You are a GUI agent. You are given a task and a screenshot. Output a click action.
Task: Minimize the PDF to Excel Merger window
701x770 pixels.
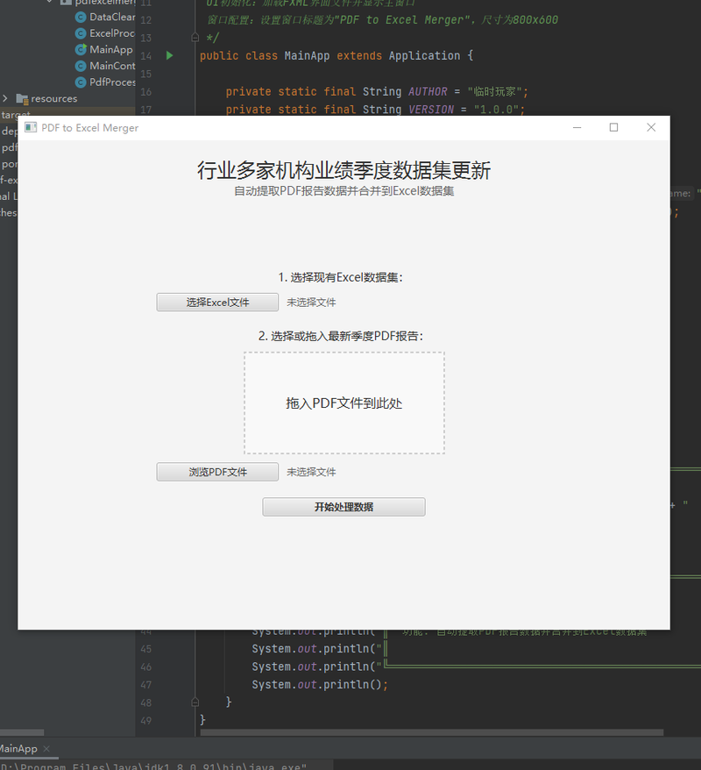click(x=577, y=128)
